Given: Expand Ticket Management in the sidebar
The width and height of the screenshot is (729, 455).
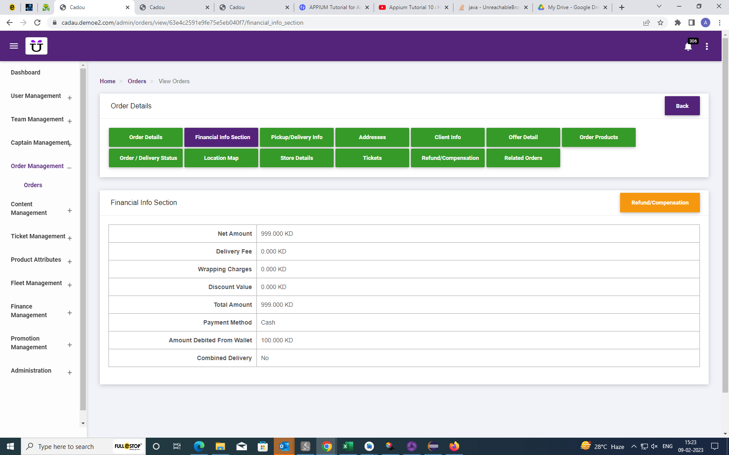Looking at the screenshot, I should pos(69,238).
